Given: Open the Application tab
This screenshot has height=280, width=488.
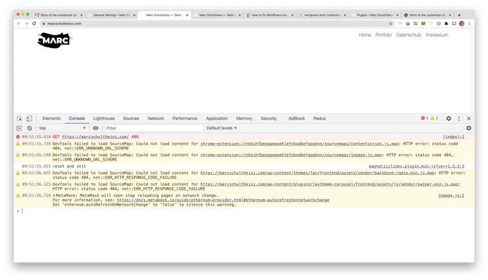Looking at the screenshot, I should [217, 119].
